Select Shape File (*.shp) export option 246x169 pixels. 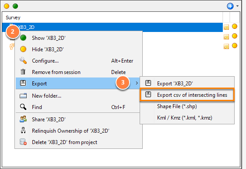pos(187,106)
